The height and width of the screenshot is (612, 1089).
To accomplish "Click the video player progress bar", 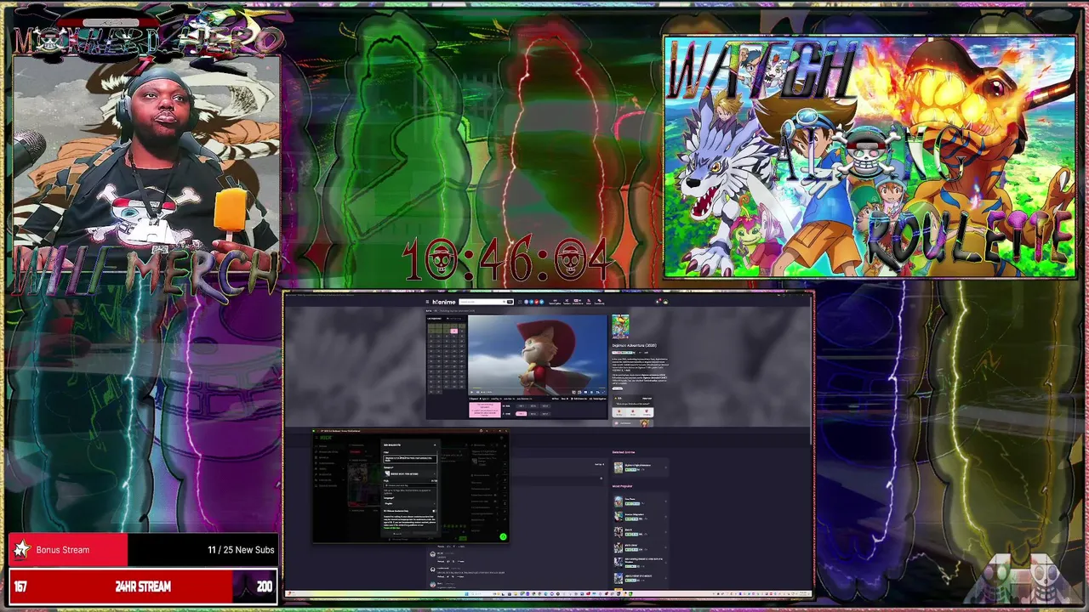I will pyautogui.click(x=538, y=388).
